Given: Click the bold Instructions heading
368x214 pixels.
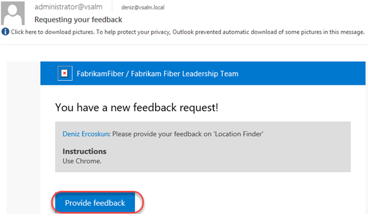Looking at the screenshot, I should 84,152.
